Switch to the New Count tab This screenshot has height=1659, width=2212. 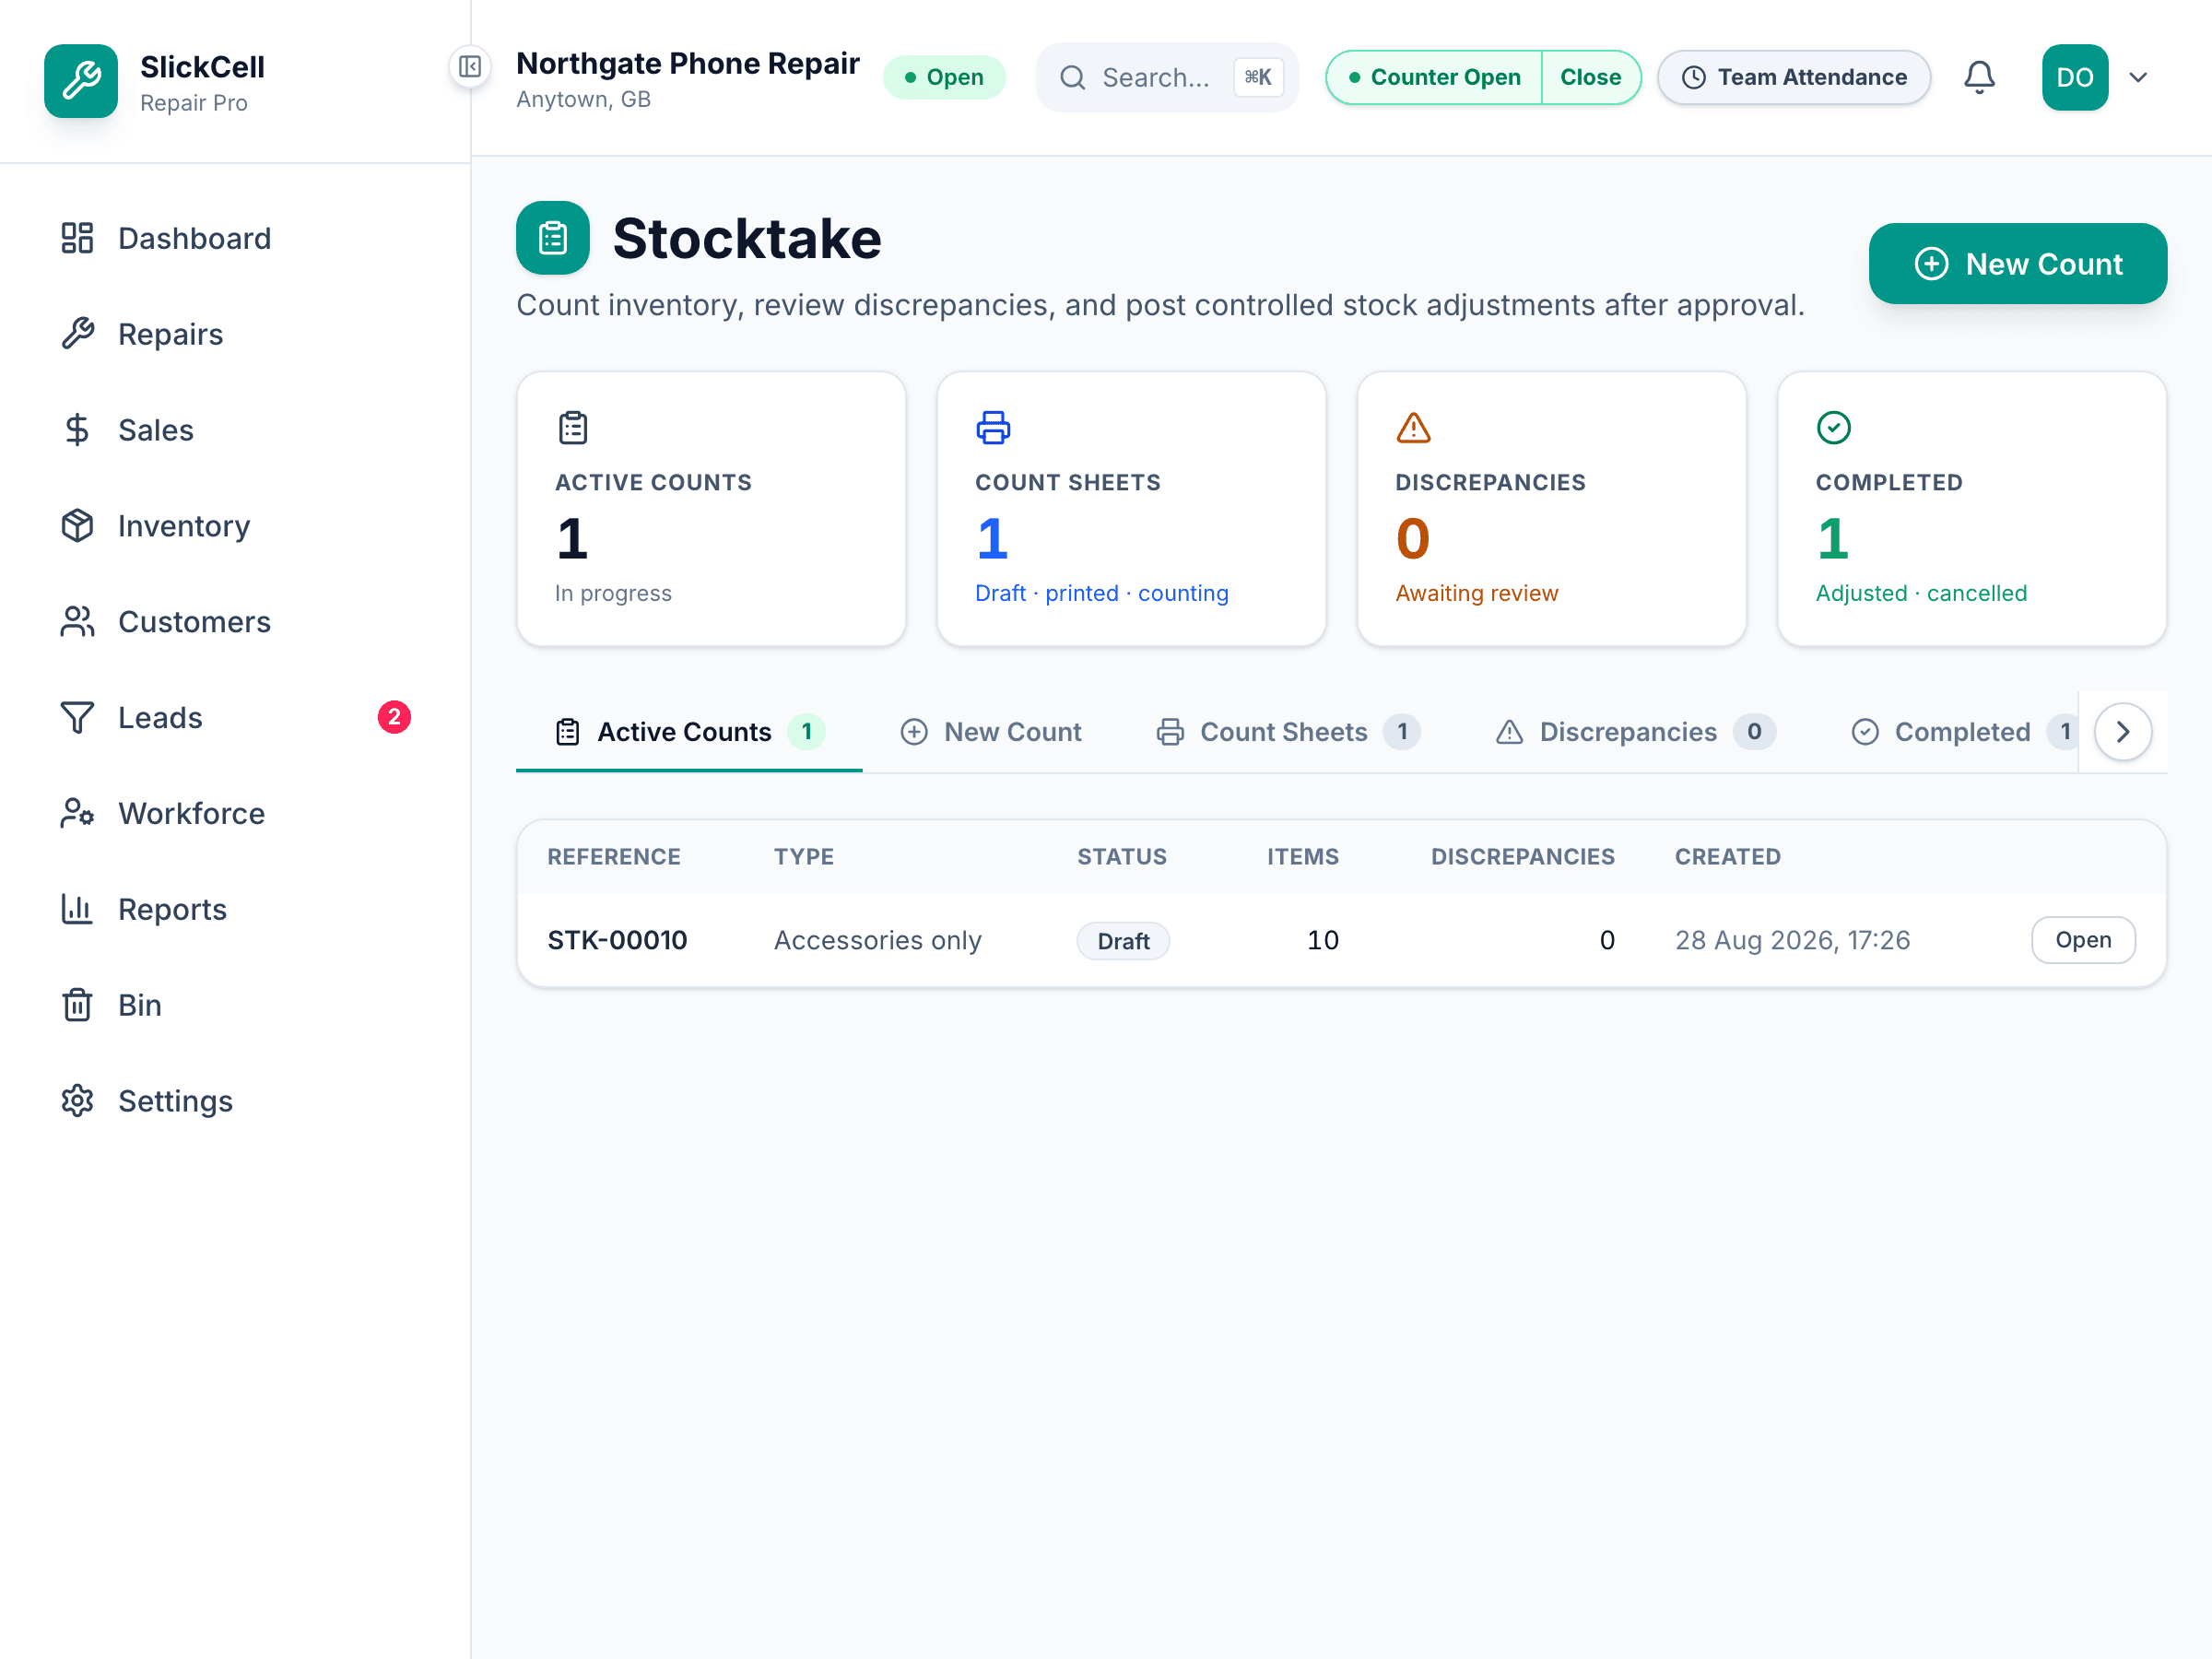tap(991, 732)
